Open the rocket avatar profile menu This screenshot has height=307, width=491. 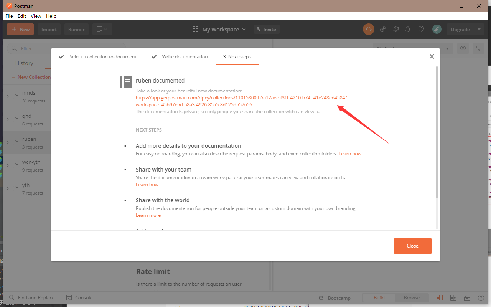437,29
